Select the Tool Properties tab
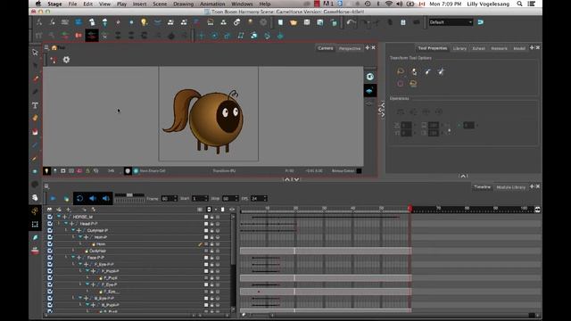571x321 pixels. [432, 48]
